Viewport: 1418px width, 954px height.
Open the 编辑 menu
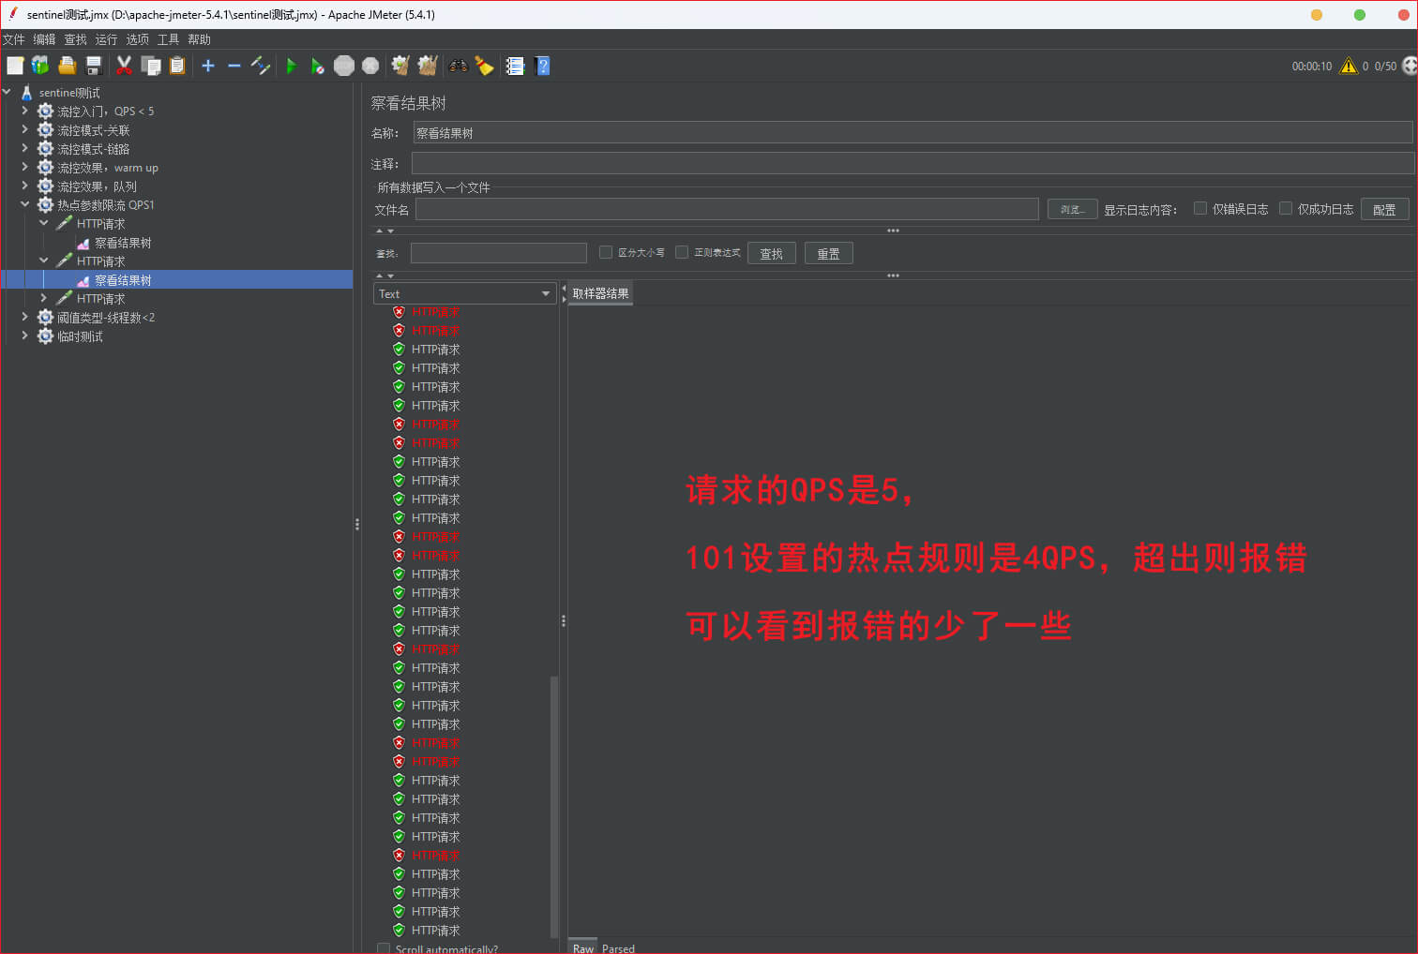45,39
